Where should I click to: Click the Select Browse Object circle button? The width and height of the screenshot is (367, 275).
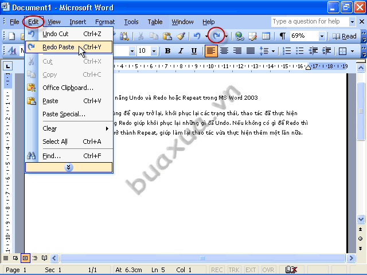[361, 239]
